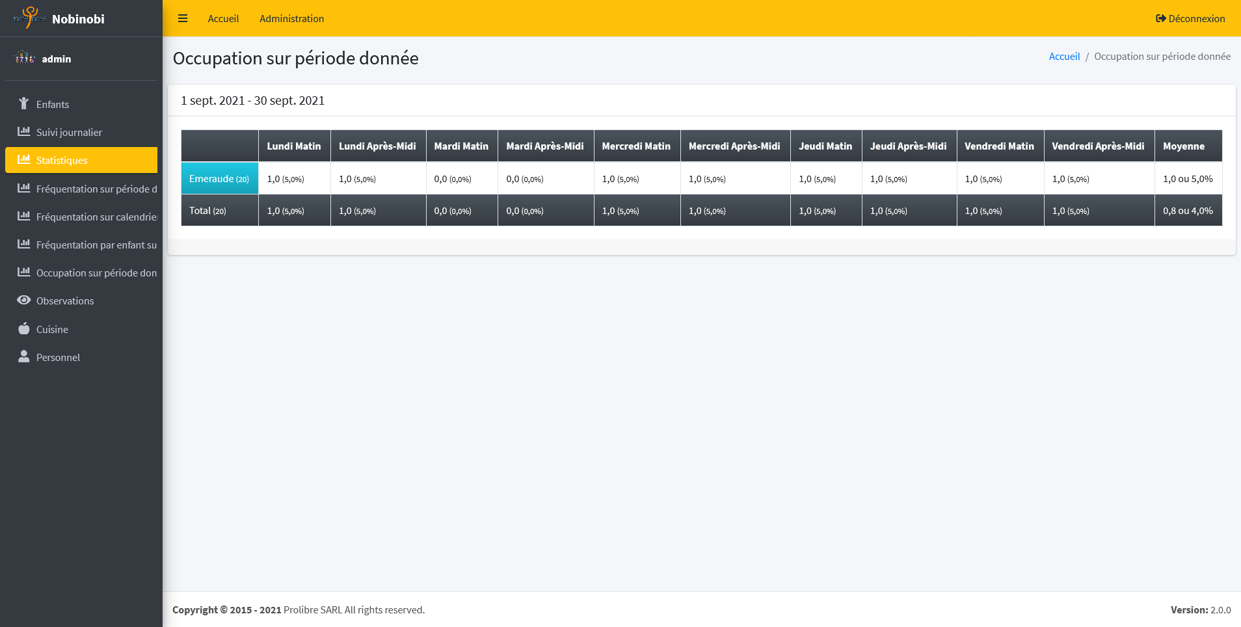Click the Moyenne column header
The height and width of the screenshot is (627, 1241).
coord(1188,146)
